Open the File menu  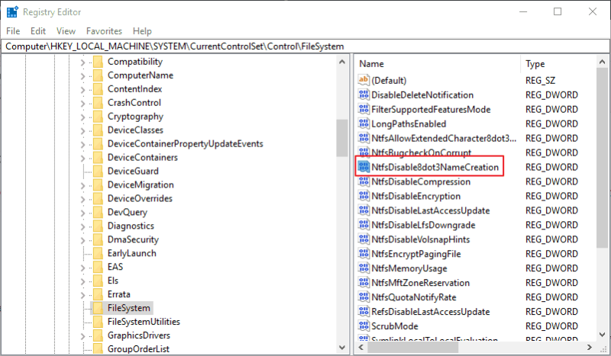click(13, 31)
